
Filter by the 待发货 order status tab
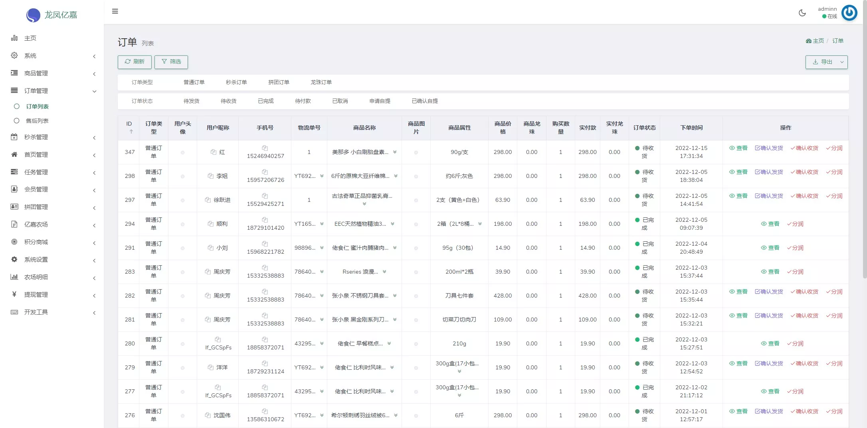(191, 101)
